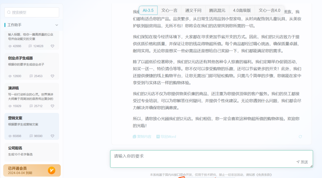Select the 营销文案 card
This screenshot has width=322, height=178.
[32, 126]
